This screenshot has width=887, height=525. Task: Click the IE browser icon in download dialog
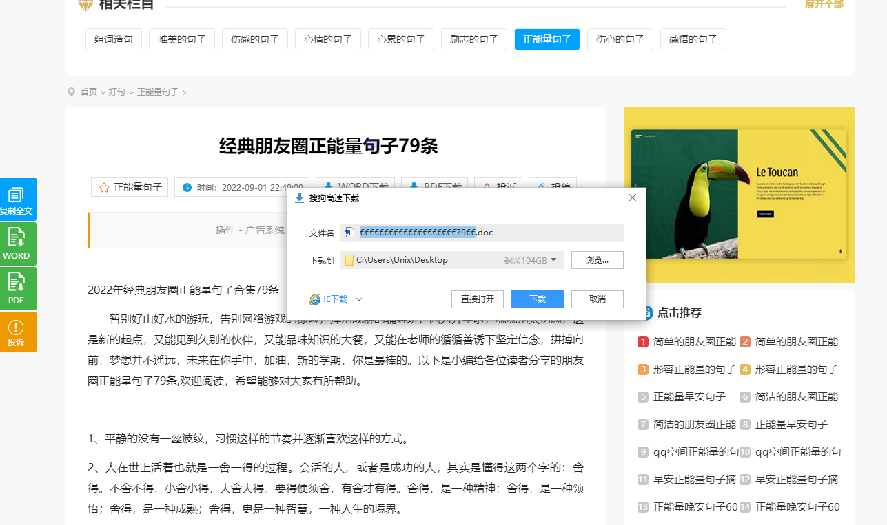315,299
